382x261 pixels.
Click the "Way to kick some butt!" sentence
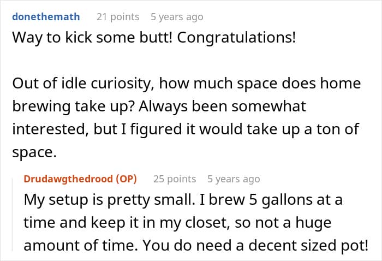click(76, 41)
